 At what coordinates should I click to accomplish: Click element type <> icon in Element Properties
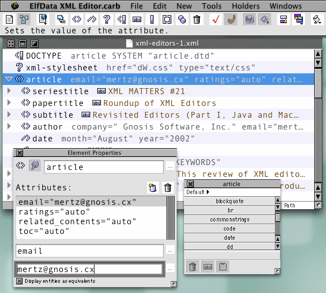click(20, 166)
